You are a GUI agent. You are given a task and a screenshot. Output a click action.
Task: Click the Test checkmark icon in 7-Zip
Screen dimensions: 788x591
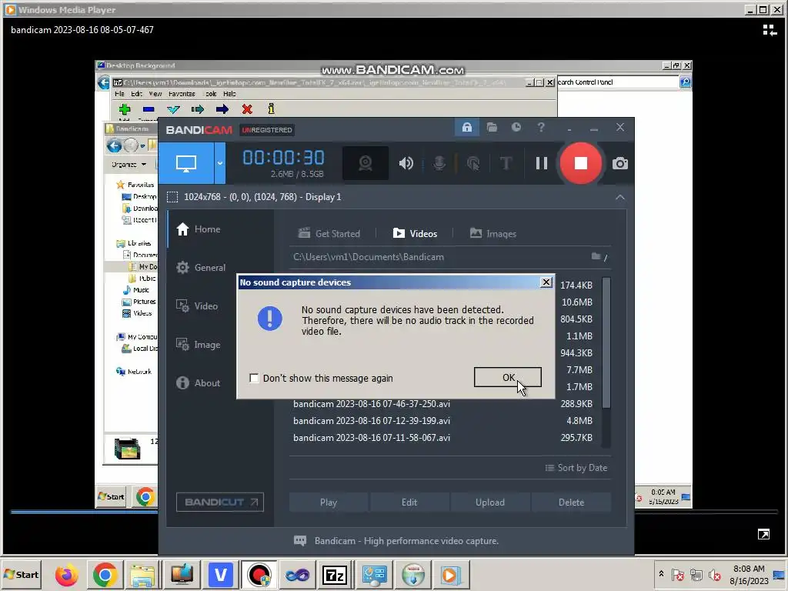(x=173, y=109)
